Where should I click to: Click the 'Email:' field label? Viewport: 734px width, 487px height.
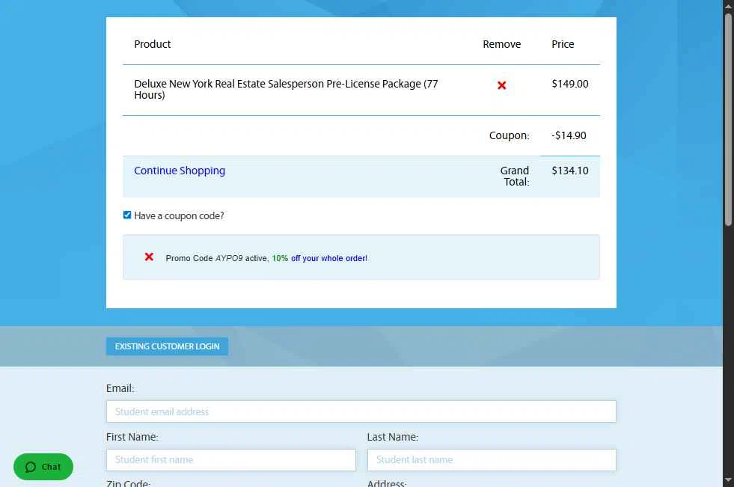[120, 388]
